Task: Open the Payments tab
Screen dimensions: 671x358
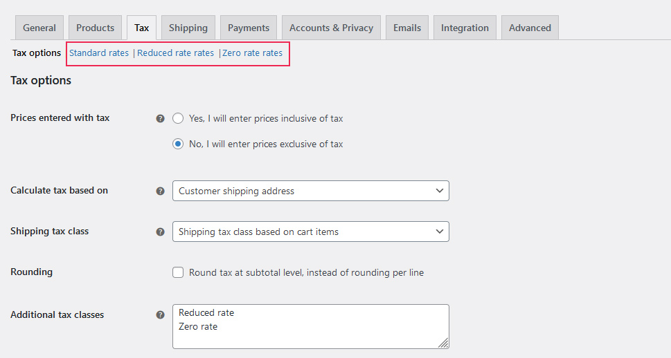Action: pyautogui.click(x=249, y=28)
